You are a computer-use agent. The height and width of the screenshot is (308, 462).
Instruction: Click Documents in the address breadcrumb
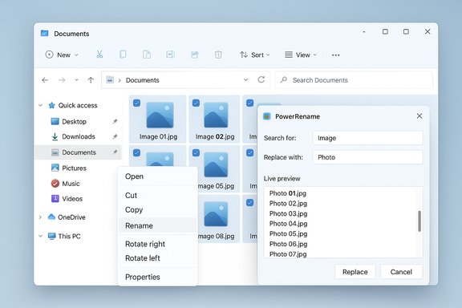tap(142, 80)
